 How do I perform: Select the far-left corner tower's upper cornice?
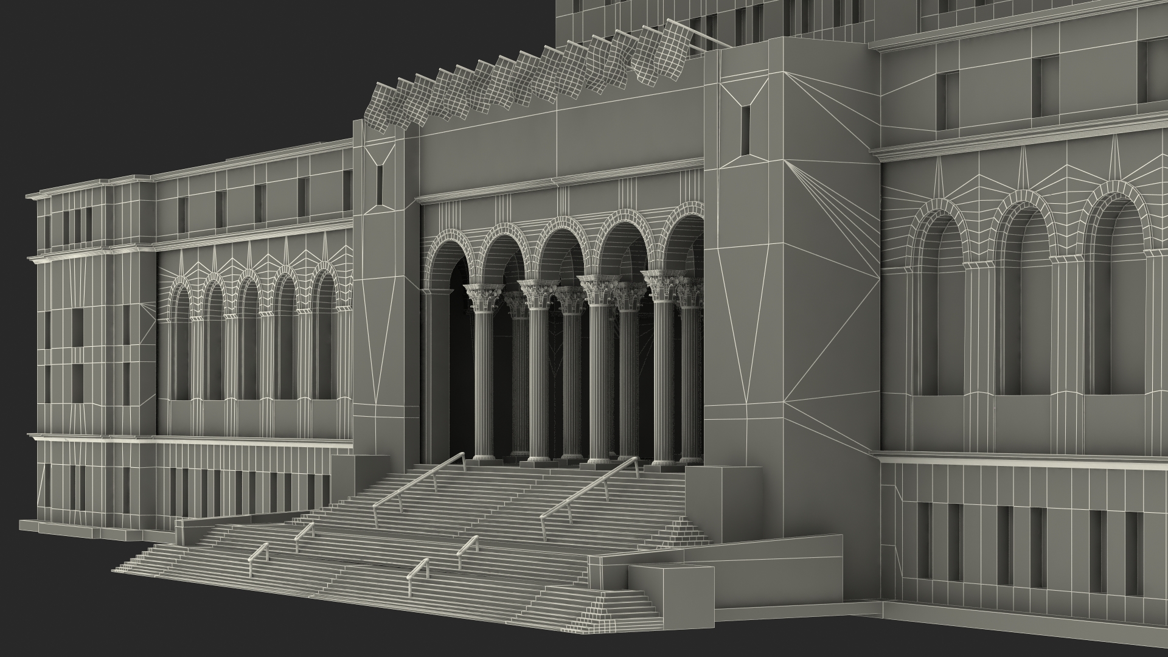coord(67,190)
